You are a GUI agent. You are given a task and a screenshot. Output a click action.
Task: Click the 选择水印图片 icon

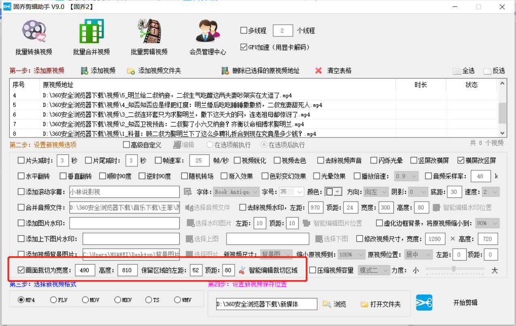[190, 223]
